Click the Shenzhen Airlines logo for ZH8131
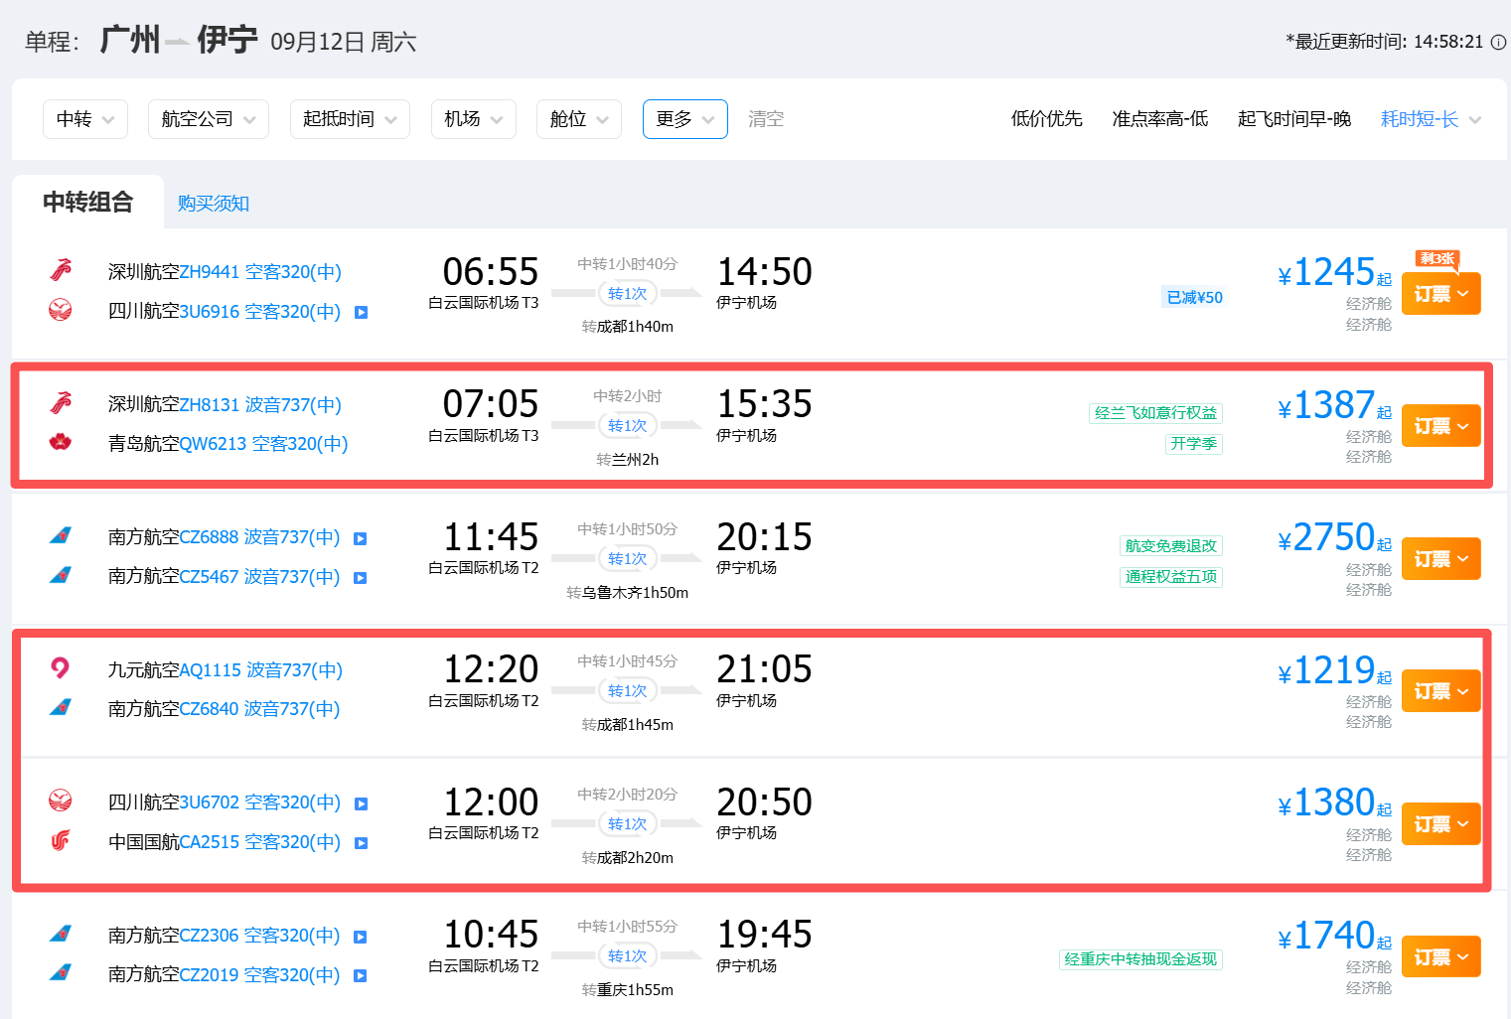The width and height of the screenshot is (1511, 1019). (61, 403)
